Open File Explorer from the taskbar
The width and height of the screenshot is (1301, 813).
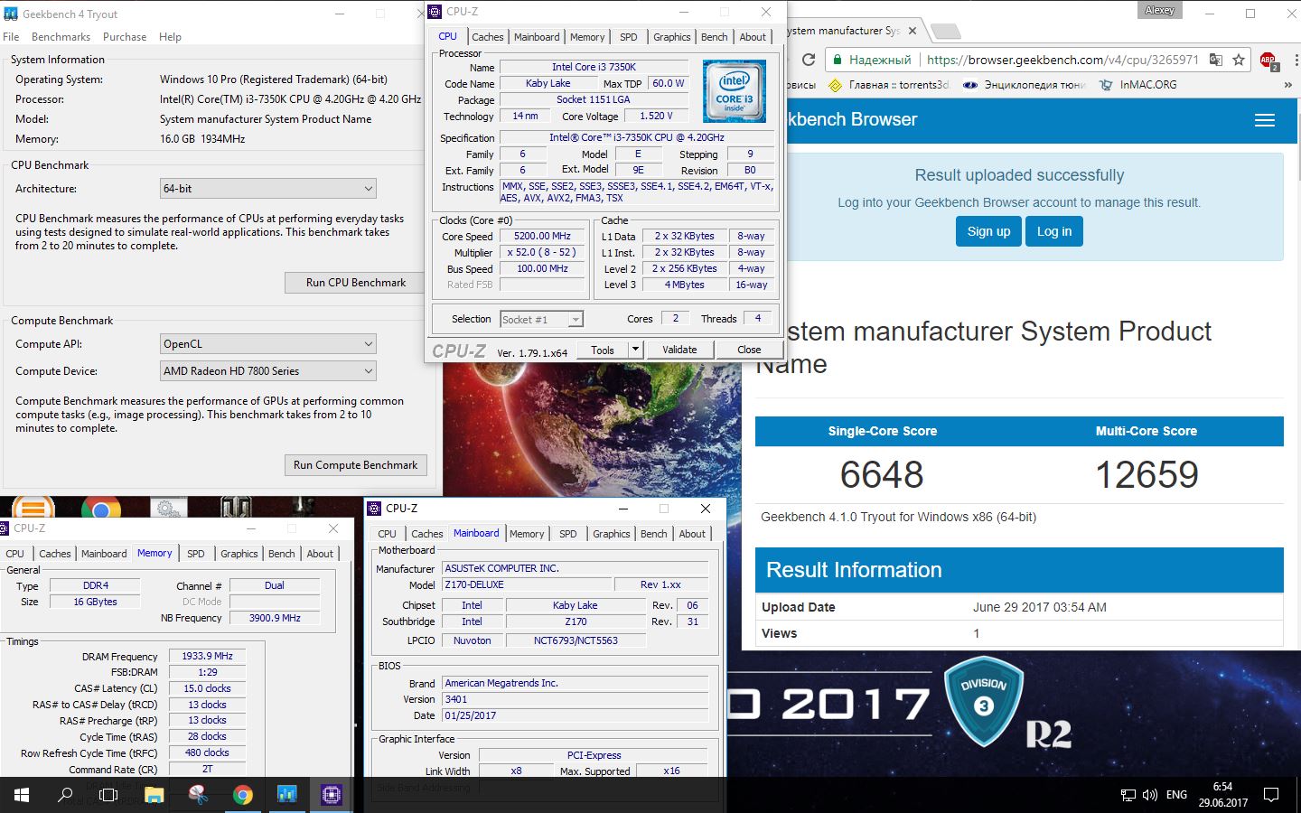(x=154, y=795)
